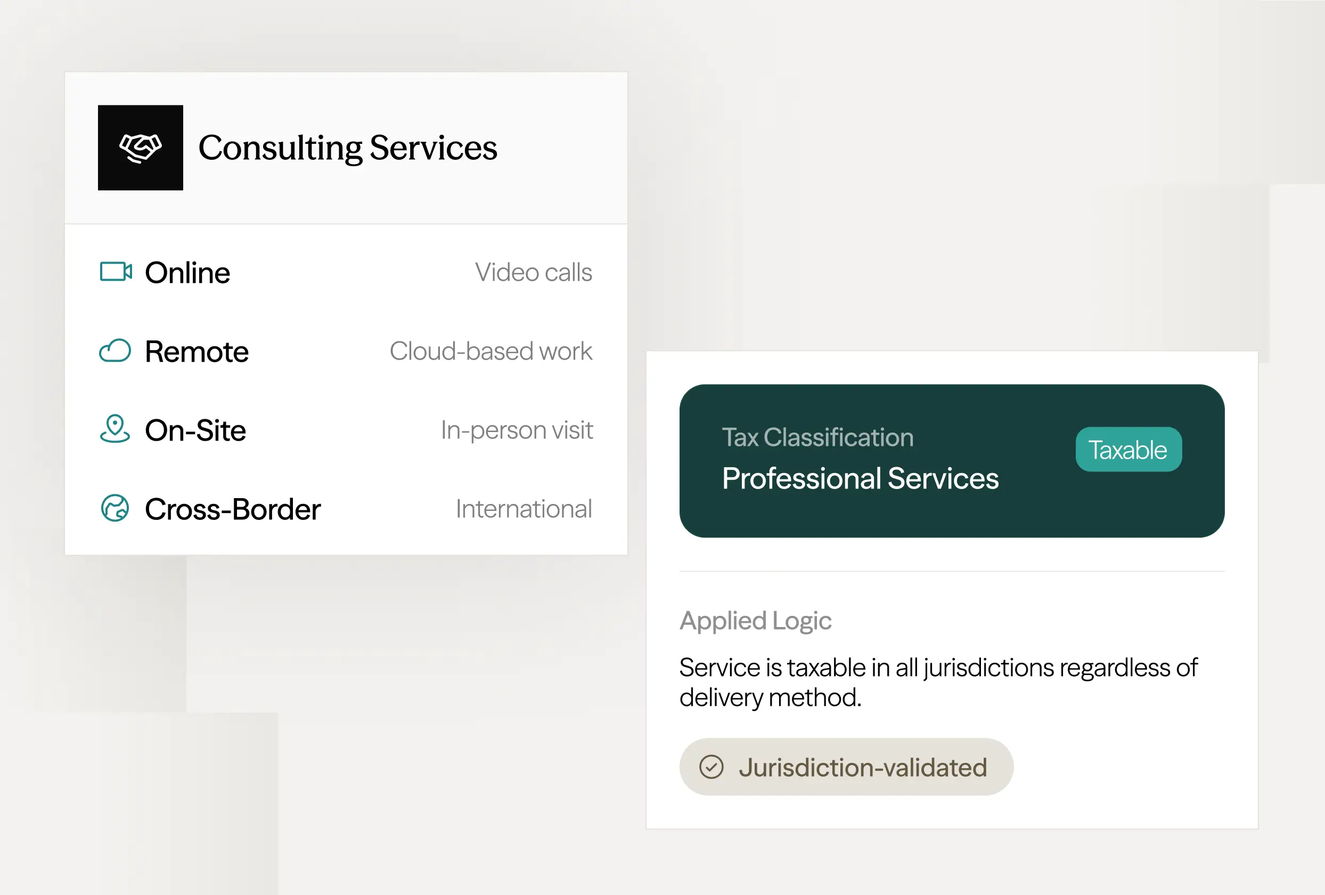Screen dimensions: 1325x895
Task: Click the Tax Classification label
Action: 817,437
